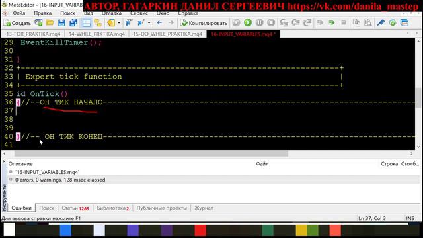Click the new project icon next to Создать
Image resolution: width=423 pixels, height=238 pixels.
38,23
